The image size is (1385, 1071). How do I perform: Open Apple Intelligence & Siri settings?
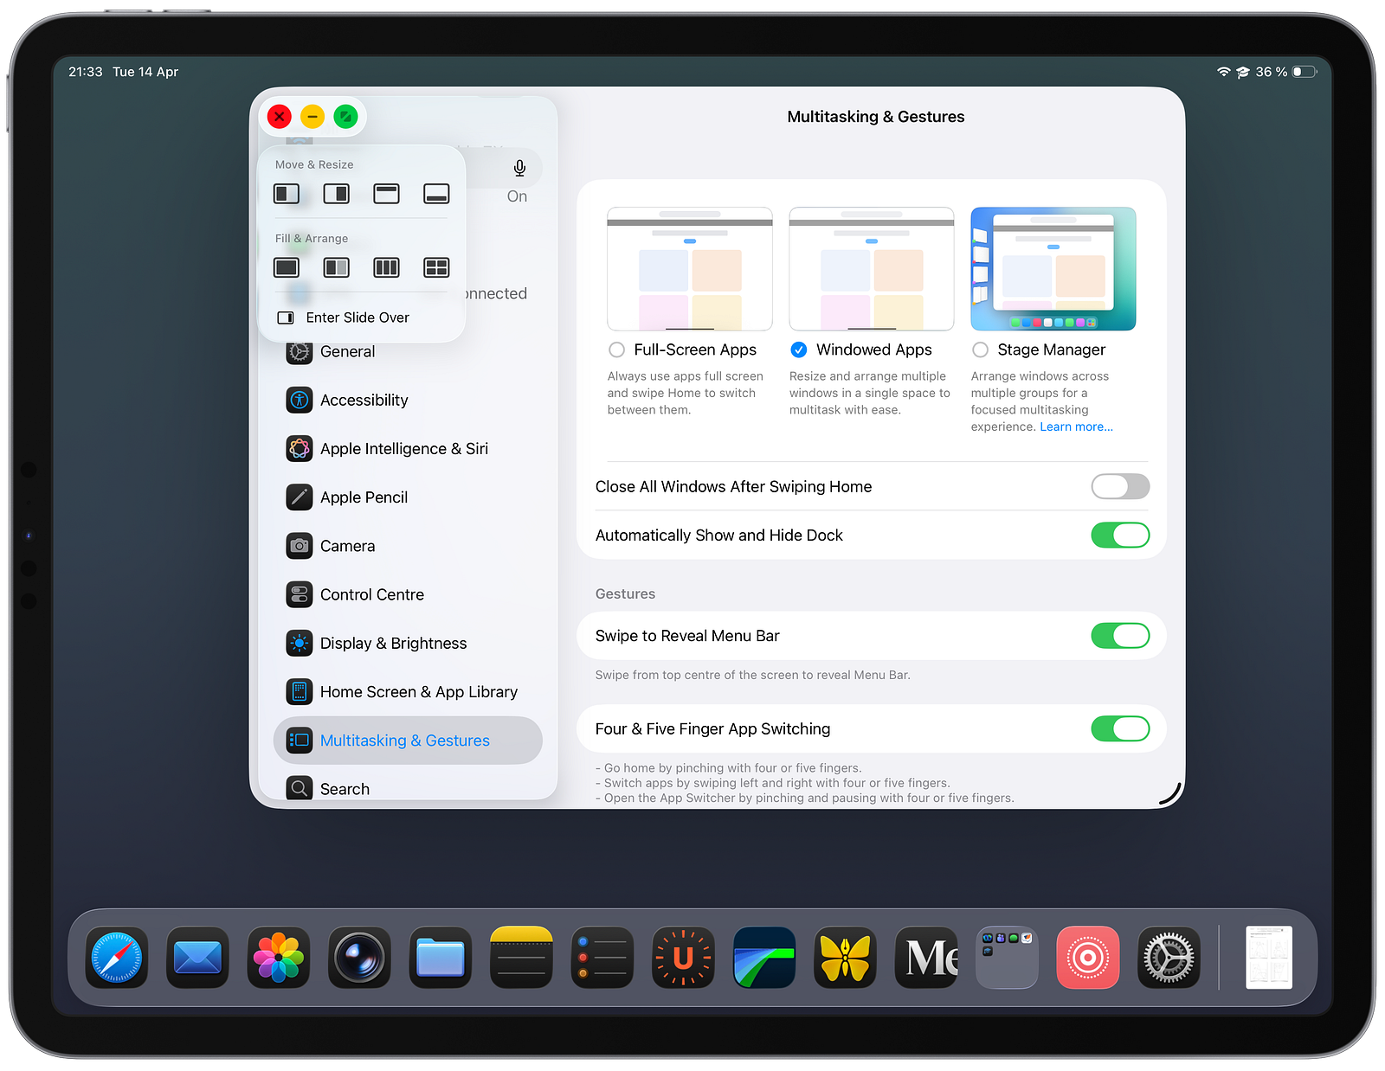pos(408,448)
